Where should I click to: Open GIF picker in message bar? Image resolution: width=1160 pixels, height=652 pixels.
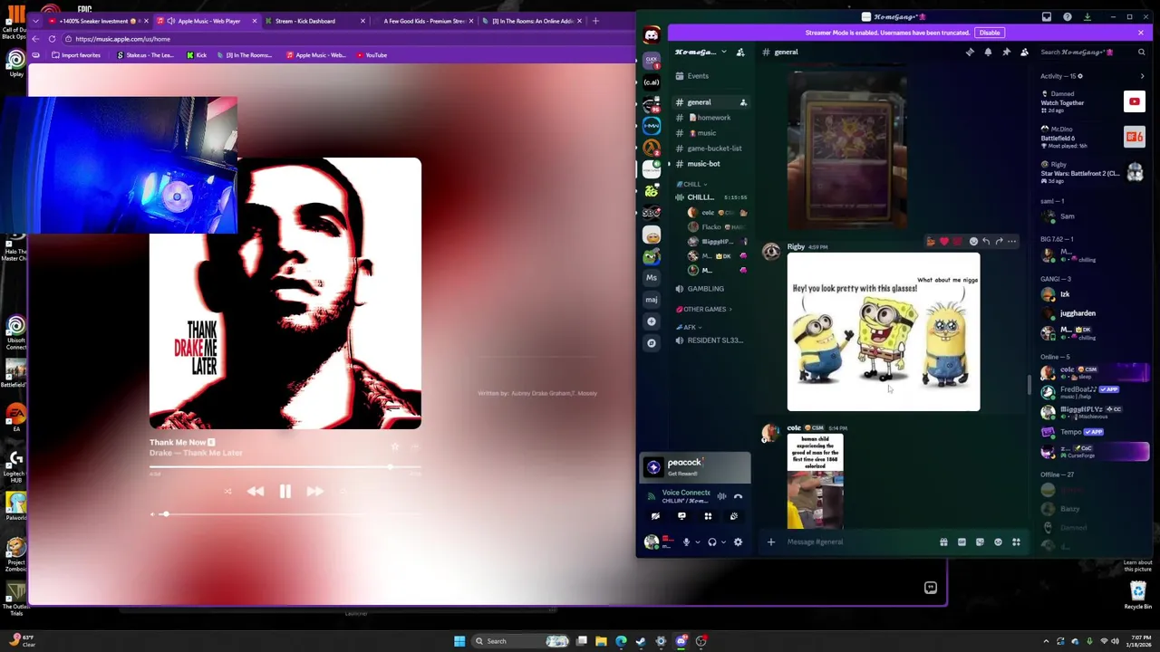coord(962,542)
